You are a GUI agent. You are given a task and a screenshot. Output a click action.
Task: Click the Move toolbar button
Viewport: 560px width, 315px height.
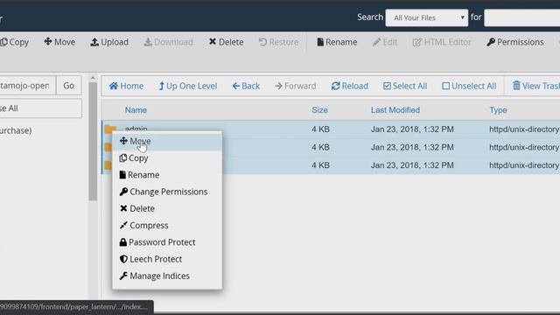click(x=59, y=42)
